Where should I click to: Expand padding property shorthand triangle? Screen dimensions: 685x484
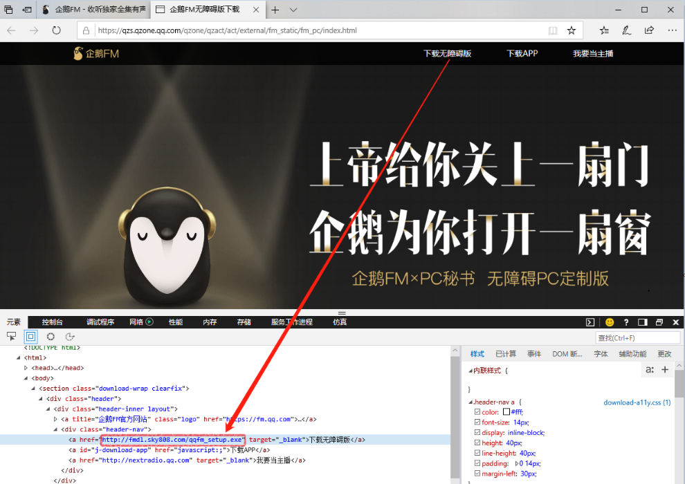click(x=518, y=463)
